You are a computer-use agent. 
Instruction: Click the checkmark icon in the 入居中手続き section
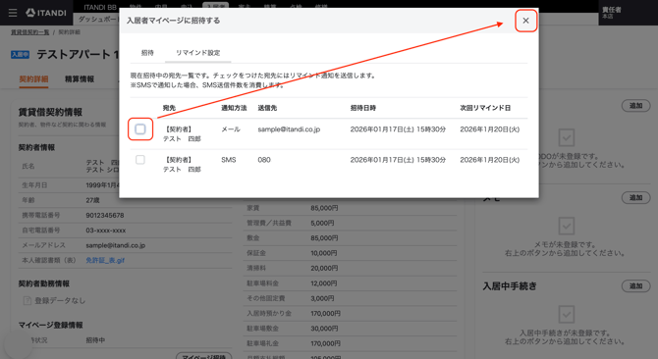pos(566,314)
